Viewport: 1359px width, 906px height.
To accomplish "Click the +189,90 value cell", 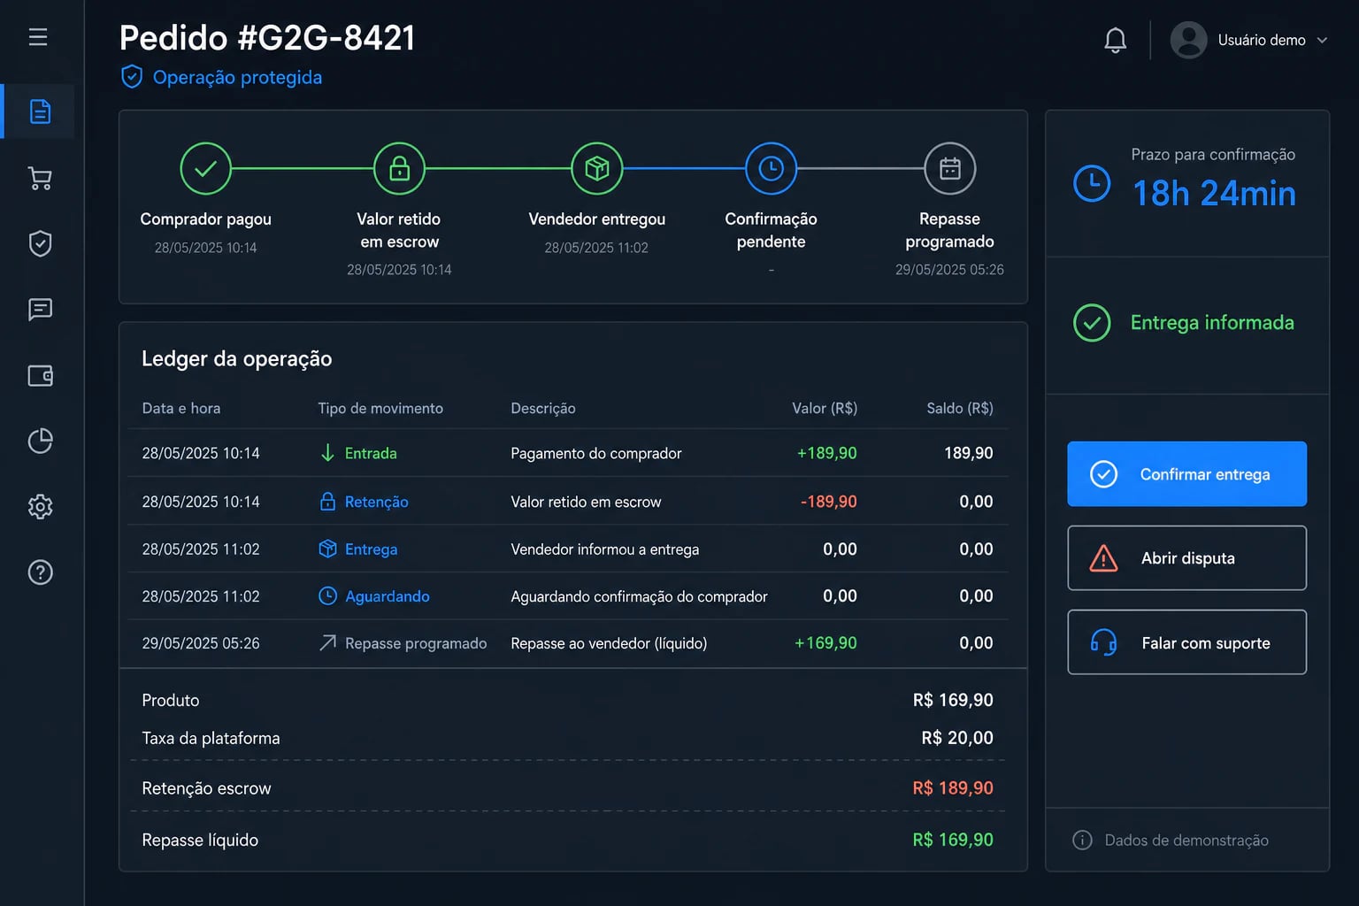I will 827,453.
